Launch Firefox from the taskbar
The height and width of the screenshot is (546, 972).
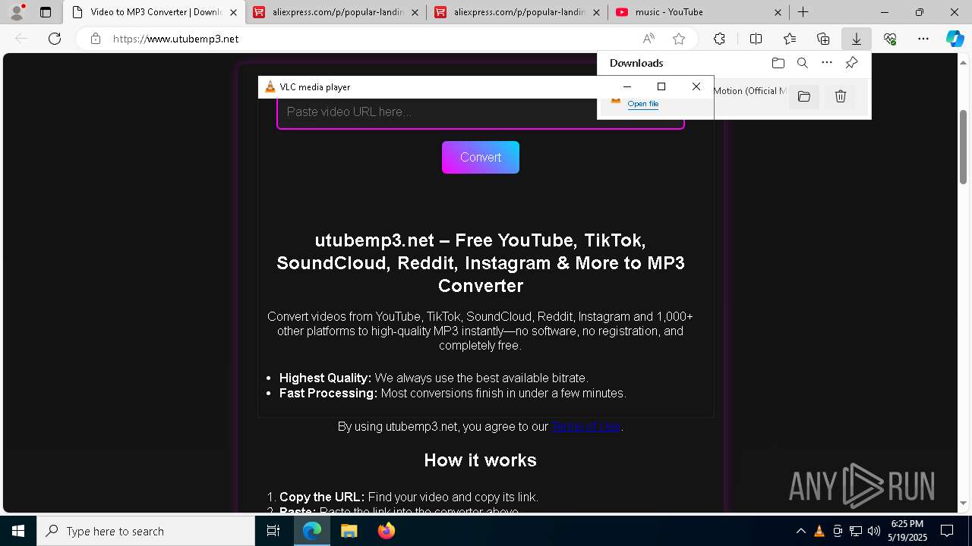pyautogui.click(x=386, y=531)
